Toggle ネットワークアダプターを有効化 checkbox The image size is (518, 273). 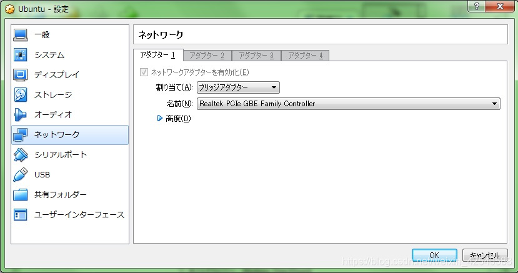pos(144,72)
